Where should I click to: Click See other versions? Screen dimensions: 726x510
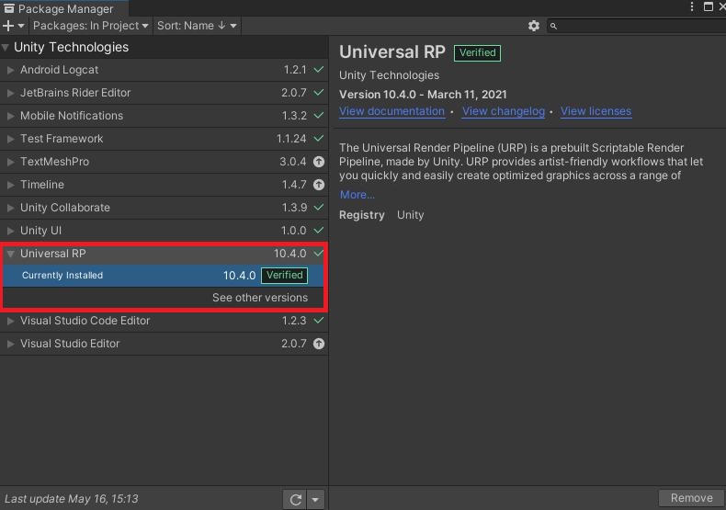tap(260, 298)
